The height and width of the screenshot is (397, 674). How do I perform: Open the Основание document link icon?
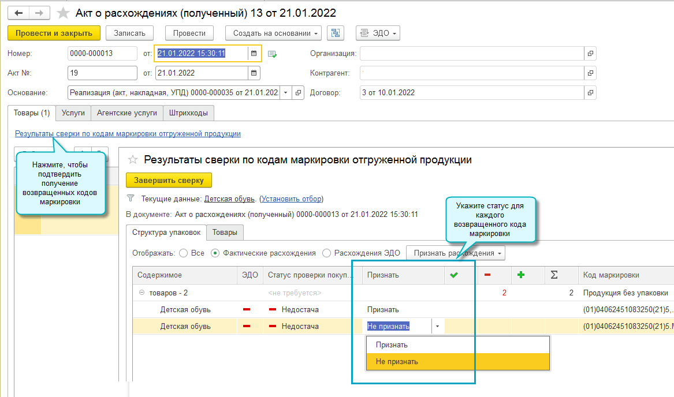point(299,92)
